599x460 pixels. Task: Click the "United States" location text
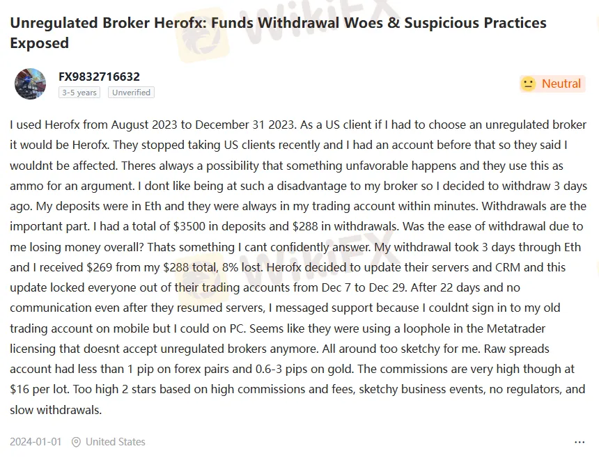(x=116, y=442)
